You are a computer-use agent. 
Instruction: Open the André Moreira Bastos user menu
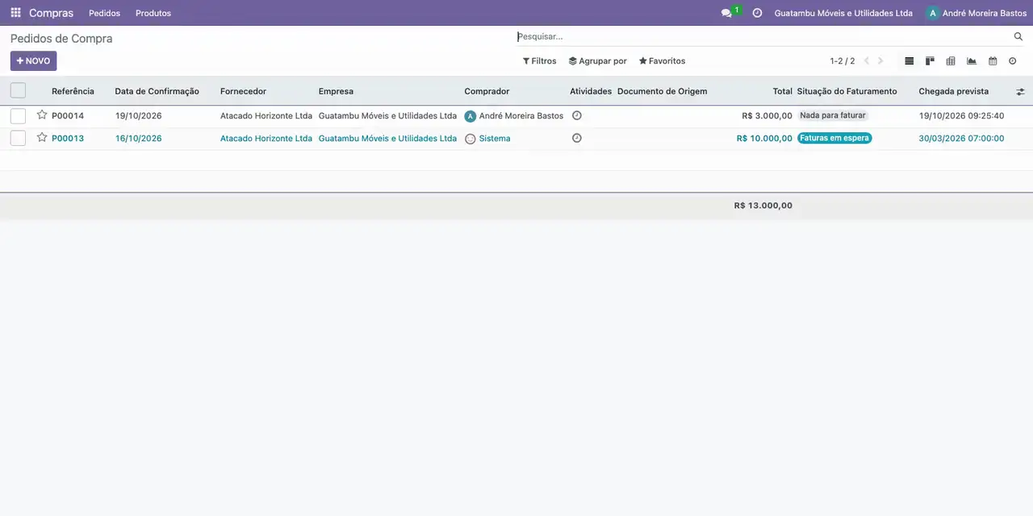[977, 13]
